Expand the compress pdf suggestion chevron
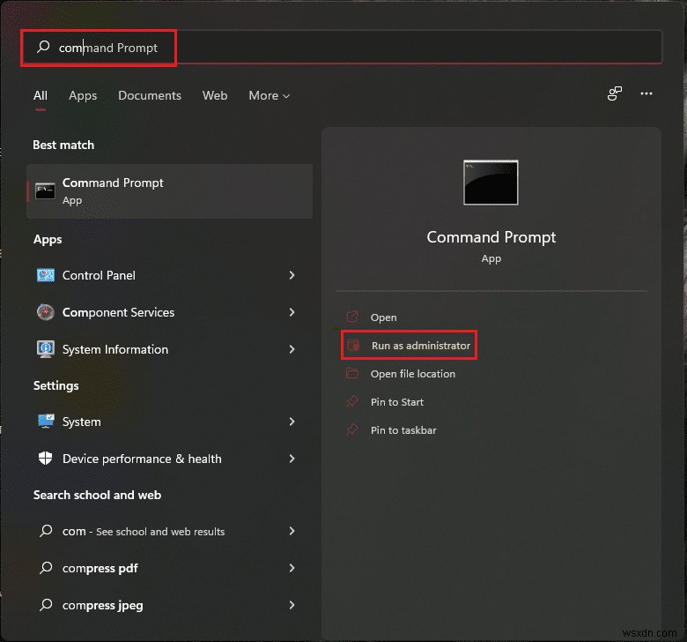 pyautogui.click(x=292, y=568)
